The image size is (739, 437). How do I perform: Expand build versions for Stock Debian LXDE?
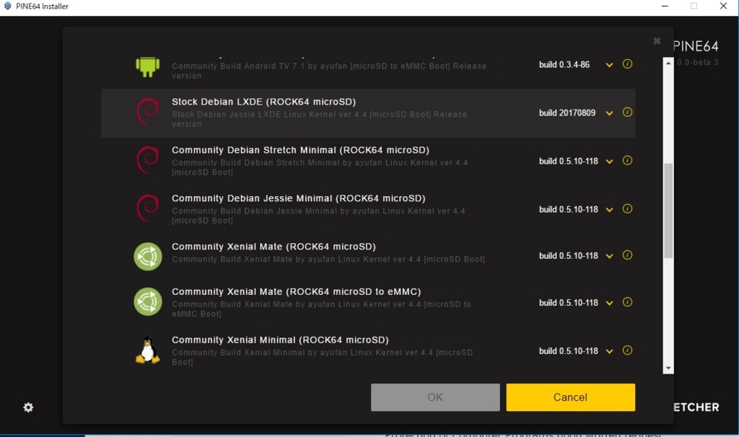click(609, 113)
